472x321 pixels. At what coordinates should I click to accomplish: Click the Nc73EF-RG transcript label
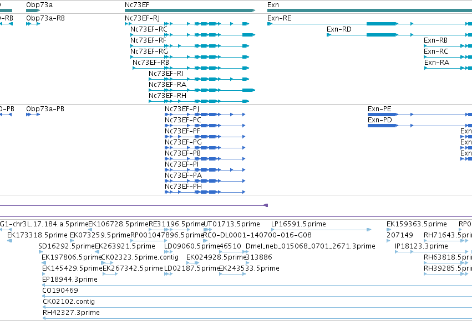click(x=149, y=51)
